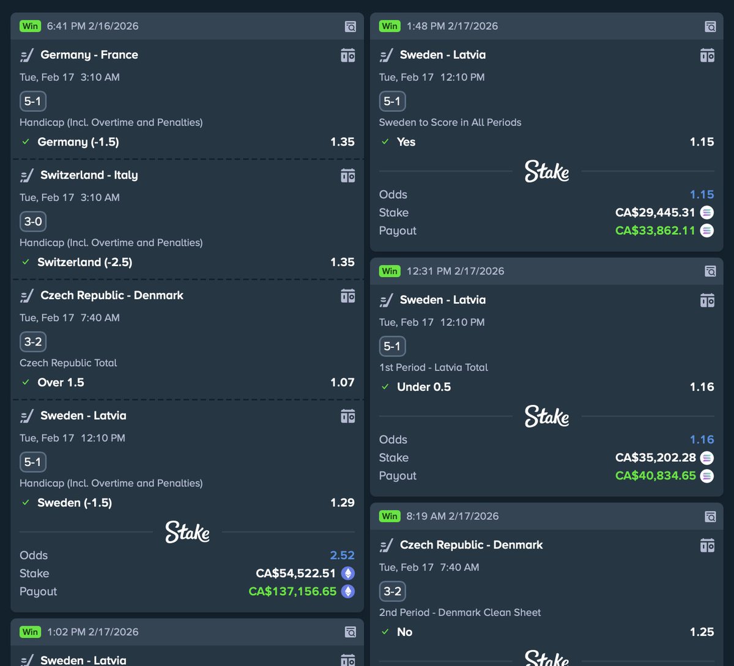Click the total odds value 2.52

click(343, 555)
